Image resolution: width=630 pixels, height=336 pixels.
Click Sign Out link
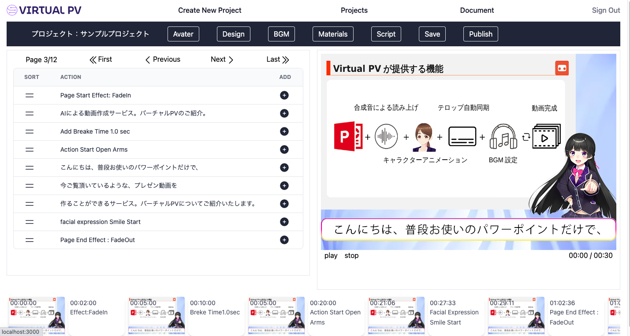point(606,10)
